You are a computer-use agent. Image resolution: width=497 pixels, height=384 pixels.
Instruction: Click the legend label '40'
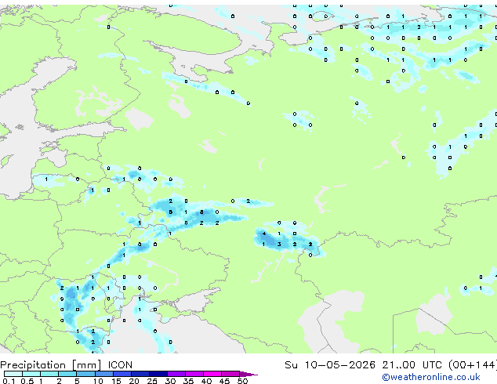point(206,381)
